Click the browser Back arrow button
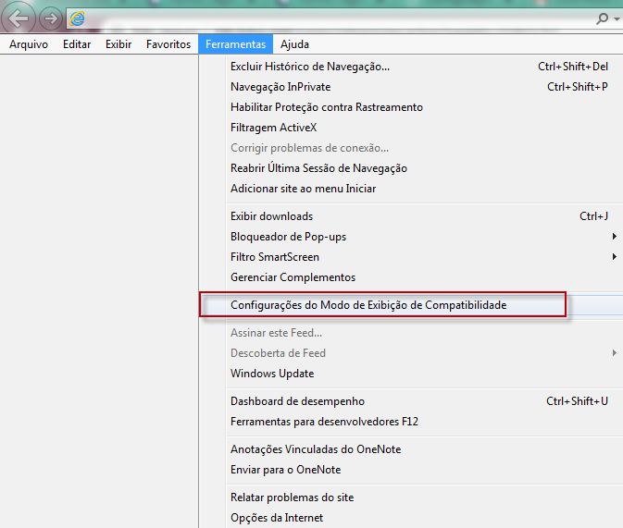This screenshot has height=528, width=623. click(19, 18)
